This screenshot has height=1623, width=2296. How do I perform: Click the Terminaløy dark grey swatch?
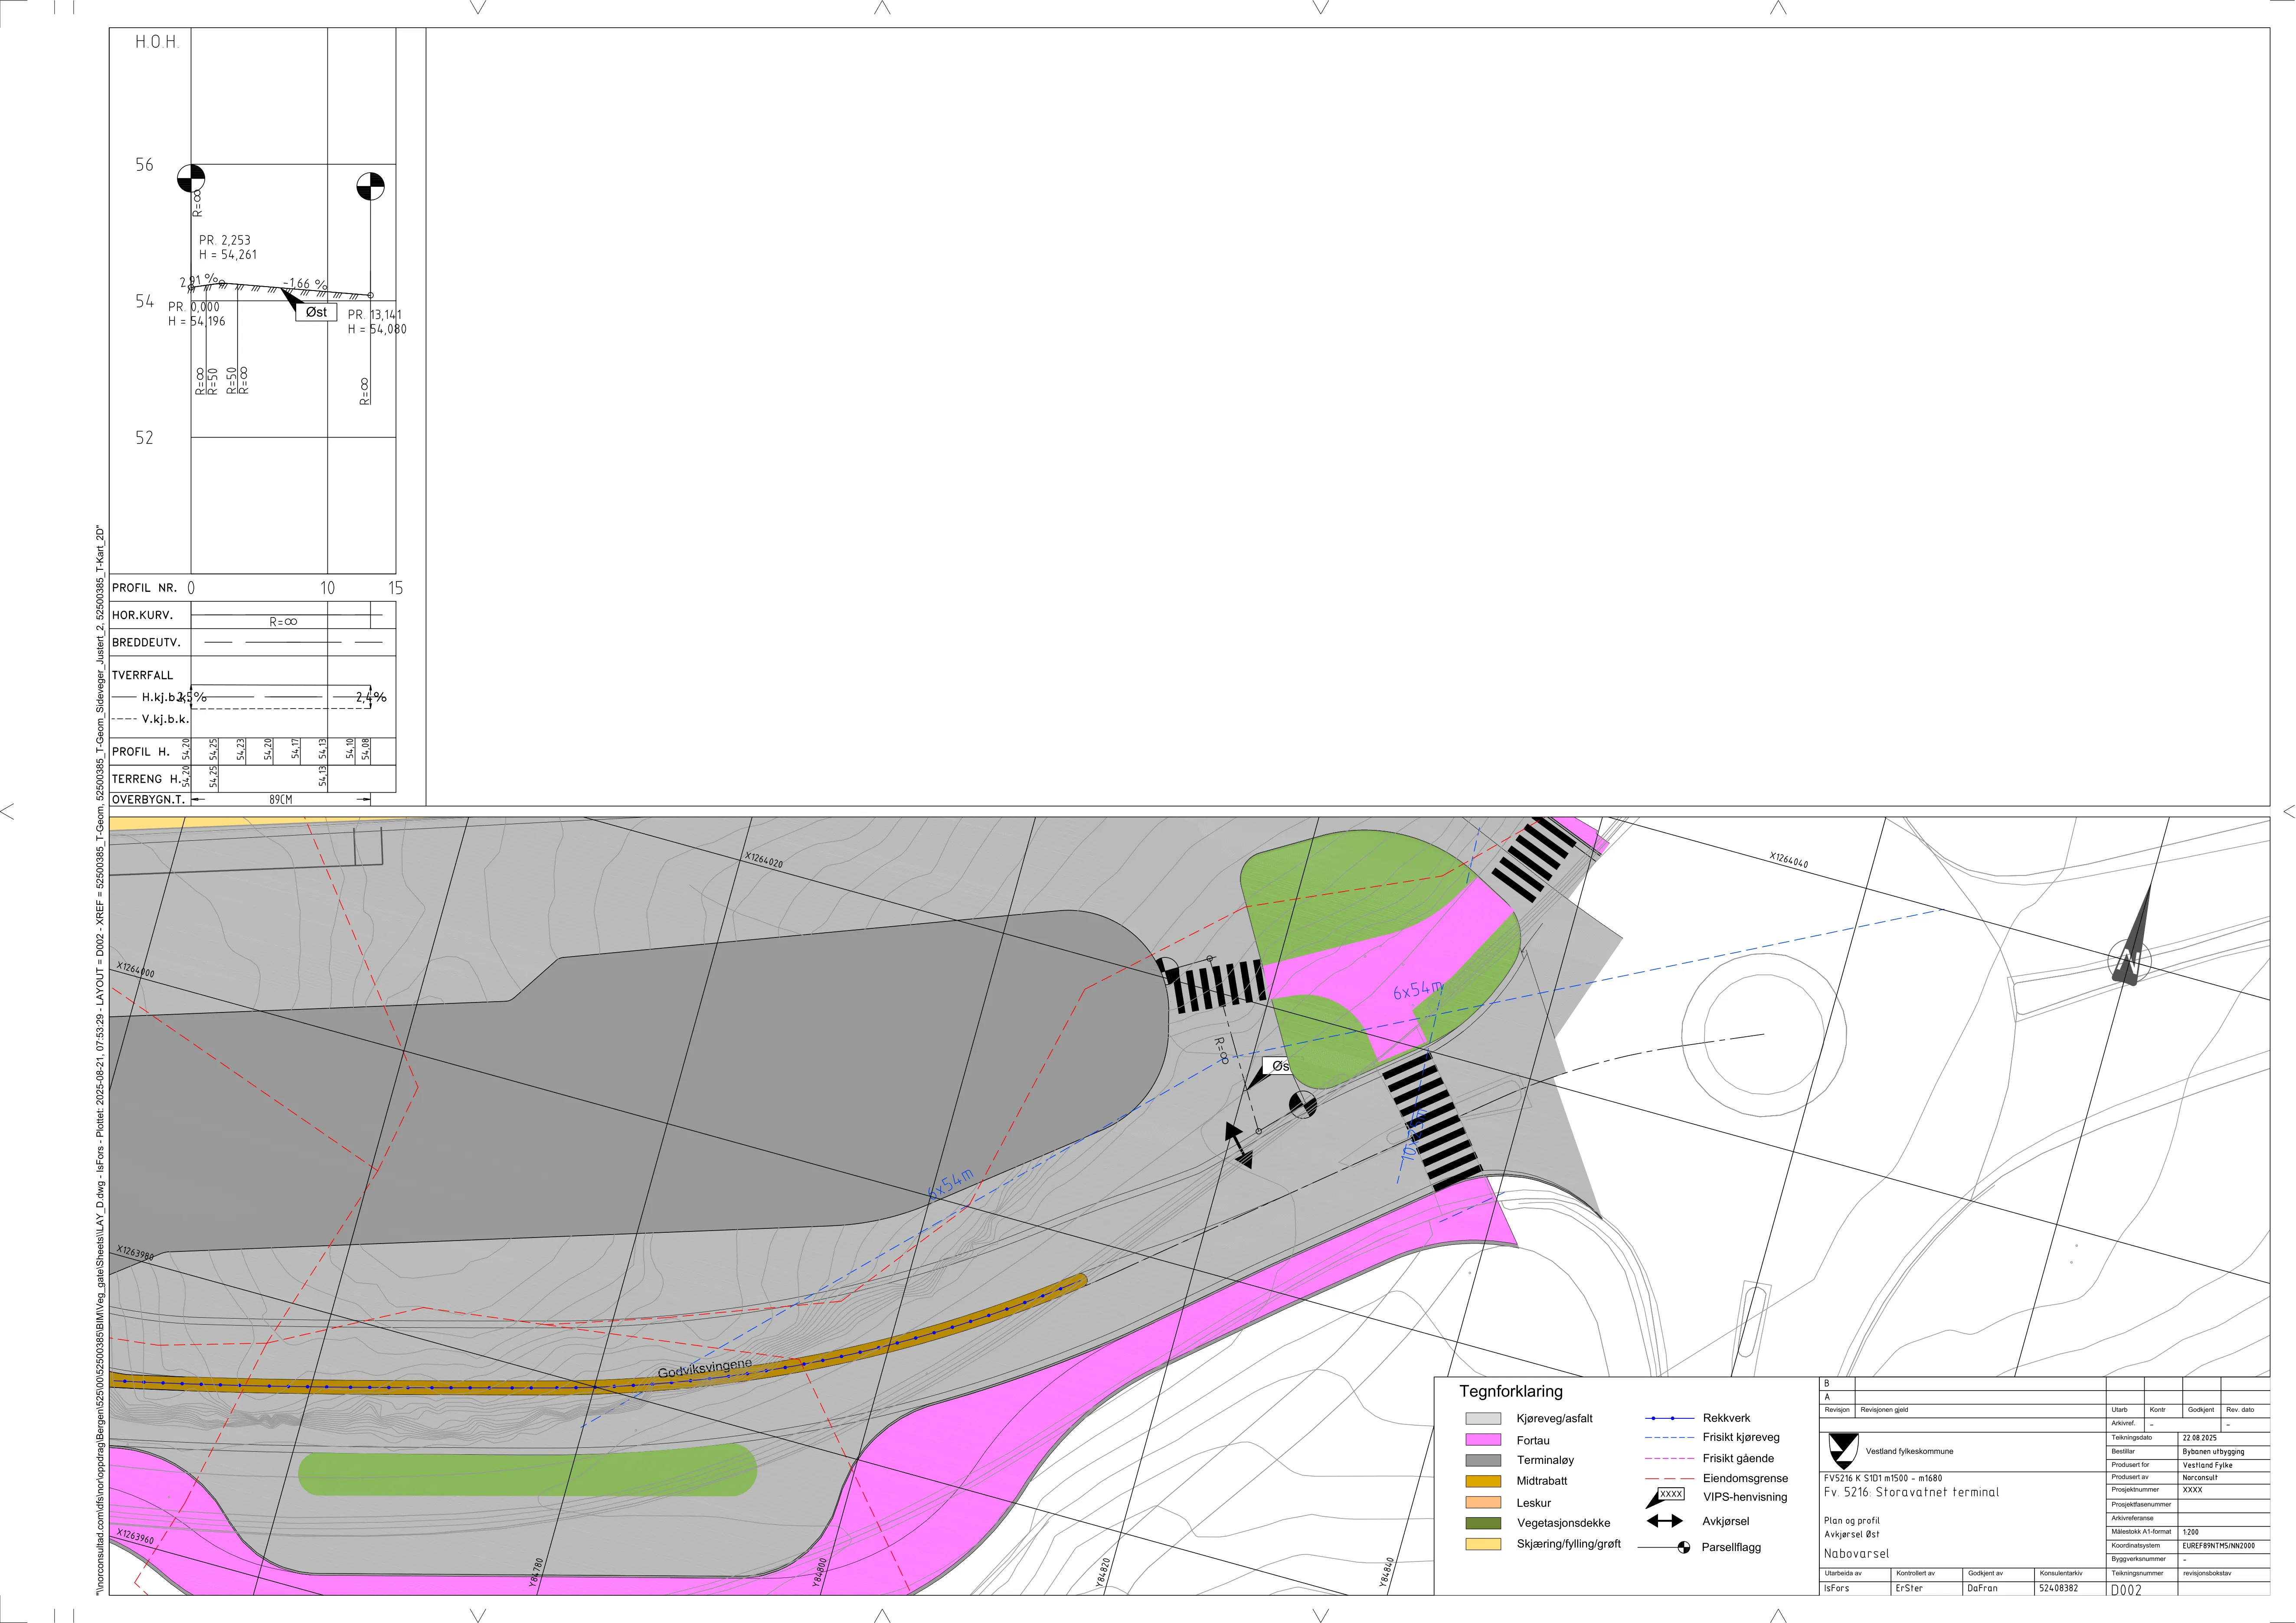pyautogui.click(x=1483, y=1460)
